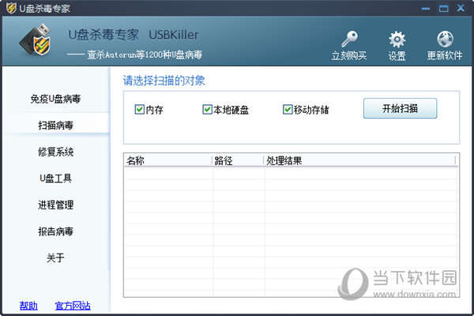Visit the 官方网站 link
The image size is (474, 316).
tap(73, 306)
